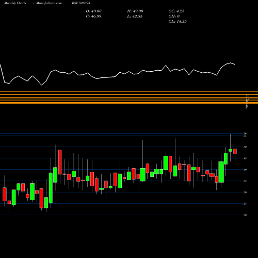Click the "Monthly Charts" title text
The image size is (258, 258).
coord(15,3)
